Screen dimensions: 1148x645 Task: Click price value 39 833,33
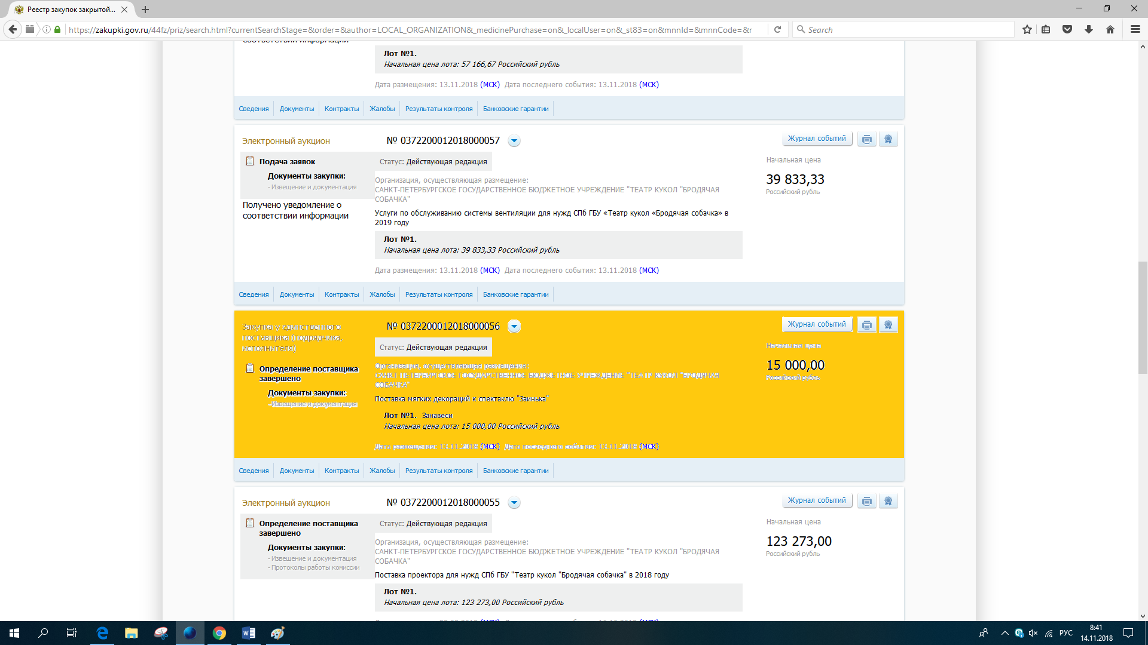pos(795,179)
